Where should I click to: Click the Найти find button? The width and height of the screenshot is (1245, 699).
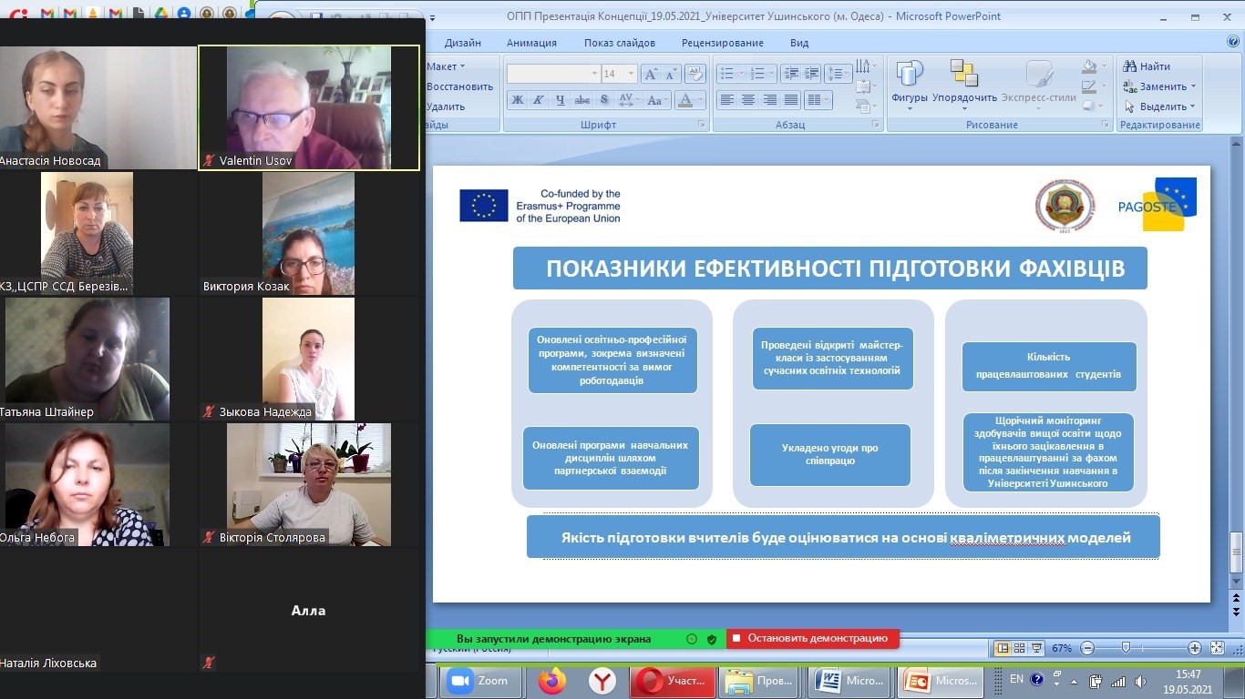pos(1147,66)
